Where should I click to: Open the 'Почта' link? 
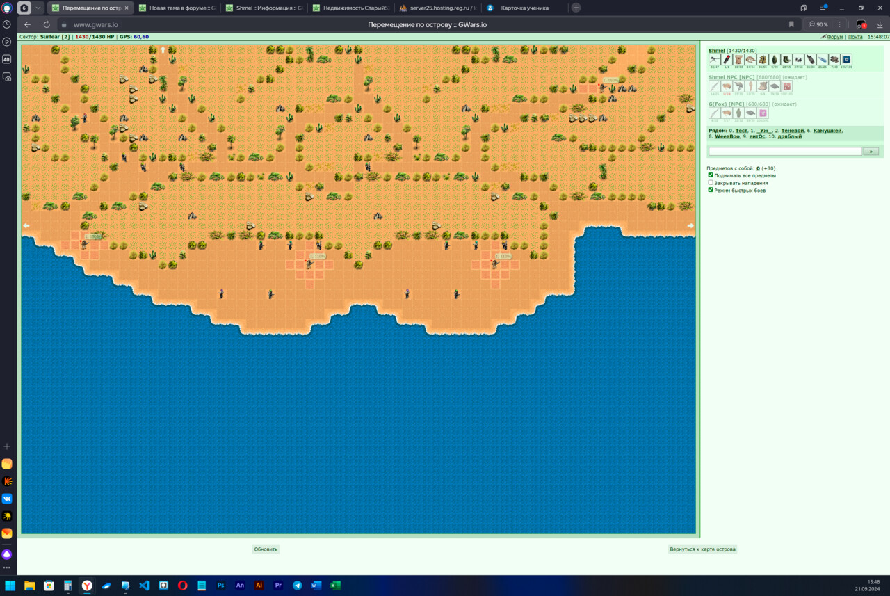[855, 36]
